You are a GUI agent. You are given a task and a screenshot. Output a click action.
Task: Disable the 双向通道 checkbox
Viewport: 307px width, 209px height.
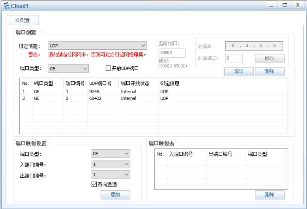click(94, 184)
